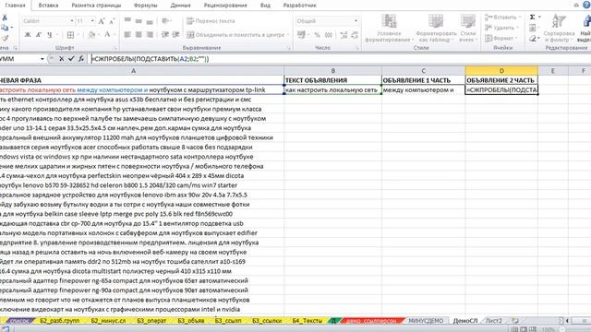Image resolution: width=591 pixels, height=332 pixels.
Task: Open Стили ячеек gallery
Action: point(468,28)
